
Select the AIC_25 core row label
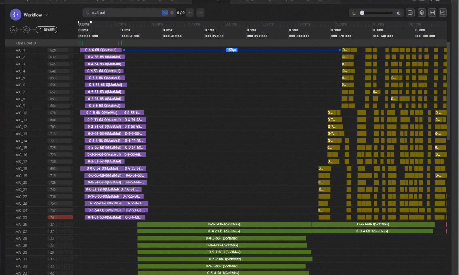(x=21, y=217)
